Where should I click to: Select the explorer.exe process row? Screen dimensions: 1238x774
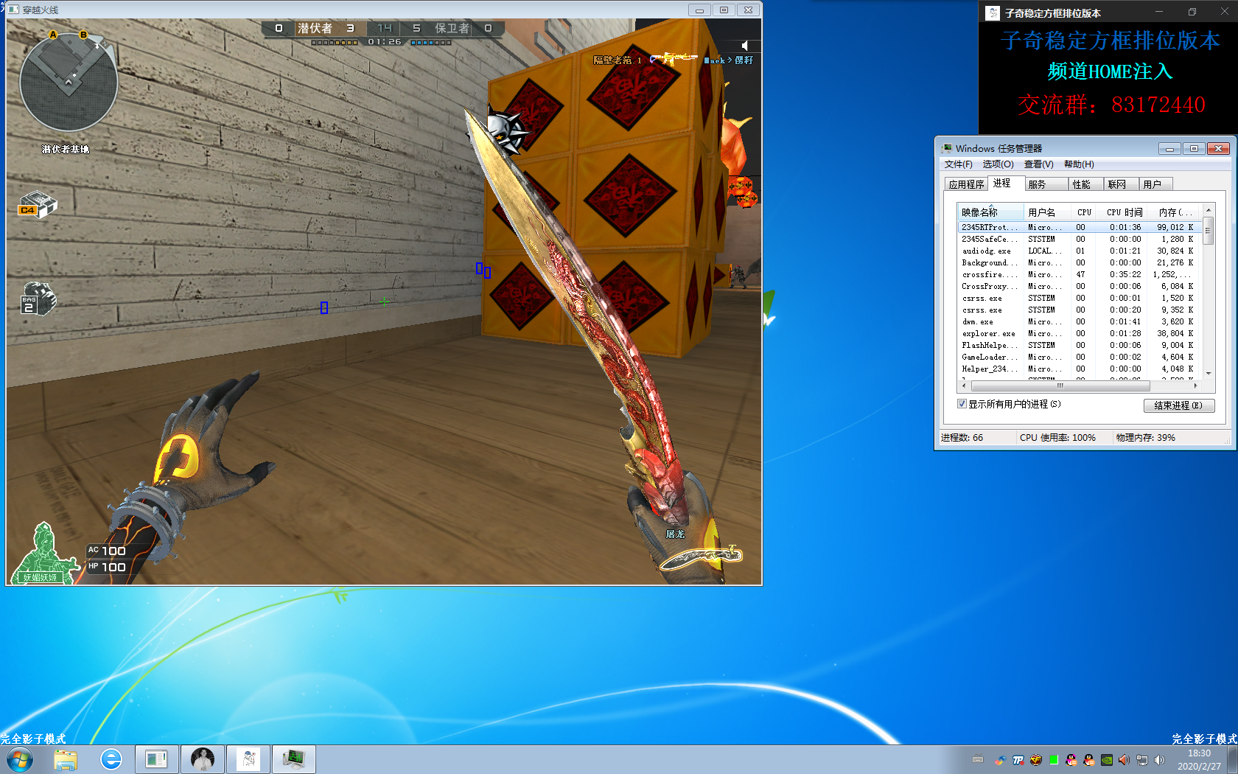tap(1080, 333)
